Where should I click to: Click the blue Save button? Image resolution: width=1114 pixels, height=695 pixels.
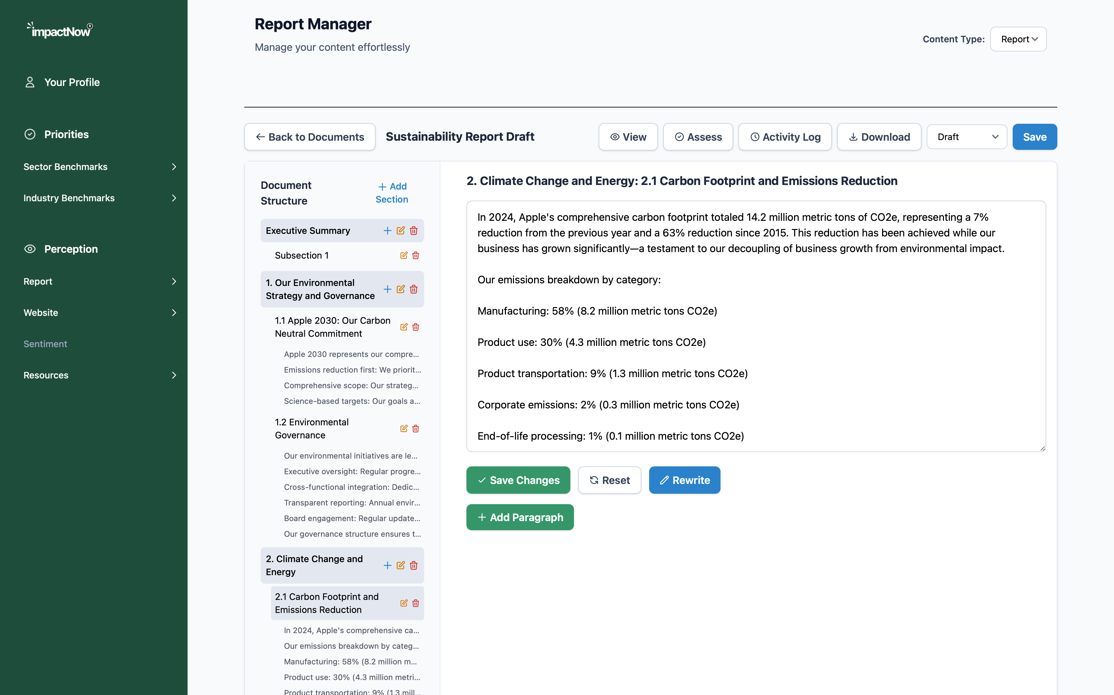pos(1035,137)
